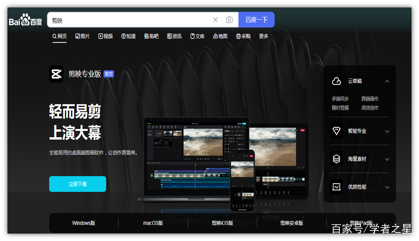This screenshot has height=241, width=419.
Task: Click the 优质性能 label
Action: coord(357,187)
